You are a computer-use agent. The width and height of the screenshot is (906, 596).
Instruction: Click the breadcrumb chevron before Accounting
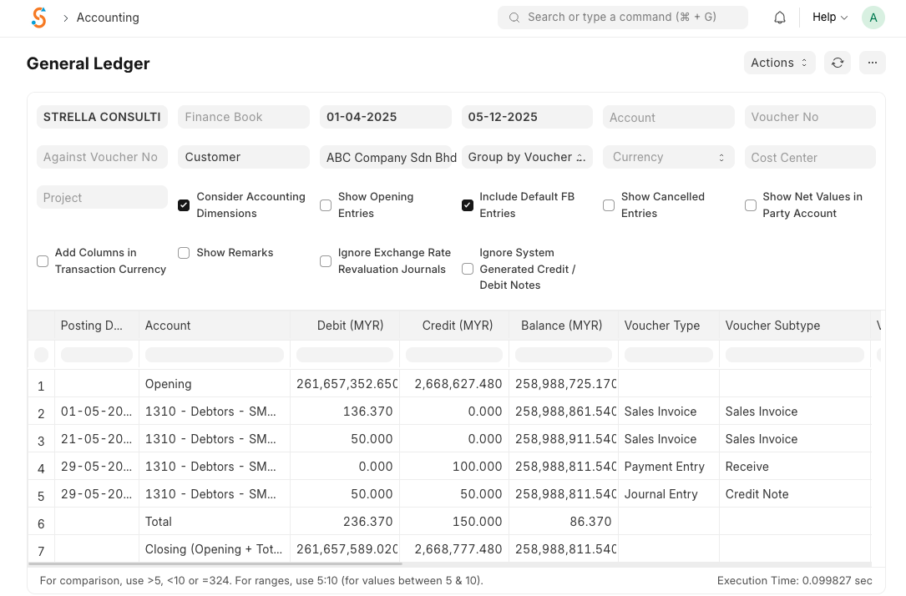[65, 18]
